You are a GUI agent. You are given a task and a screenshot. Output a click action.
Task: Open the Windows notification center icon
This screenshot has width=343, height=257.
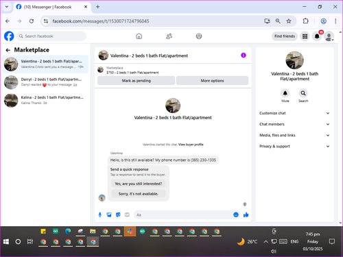[x=332, y=241]
